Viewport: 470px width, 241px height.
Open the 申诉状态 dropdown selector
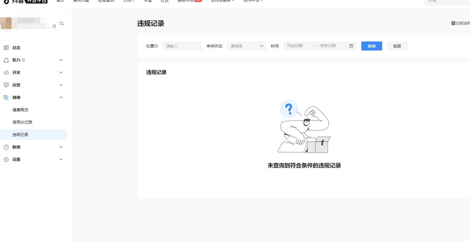tap(246, 46)
